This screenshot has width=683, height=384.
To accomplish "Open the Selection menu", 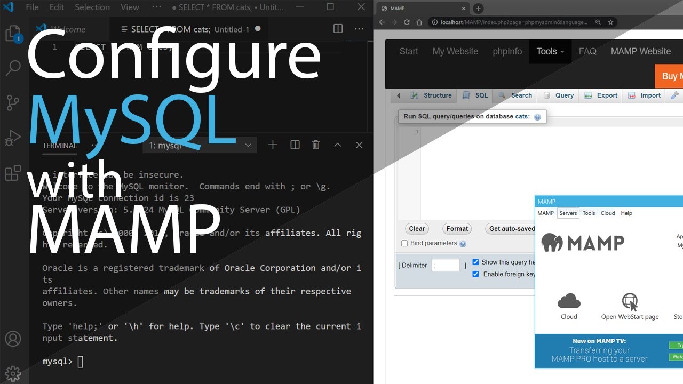I will (x=92, y=7).
